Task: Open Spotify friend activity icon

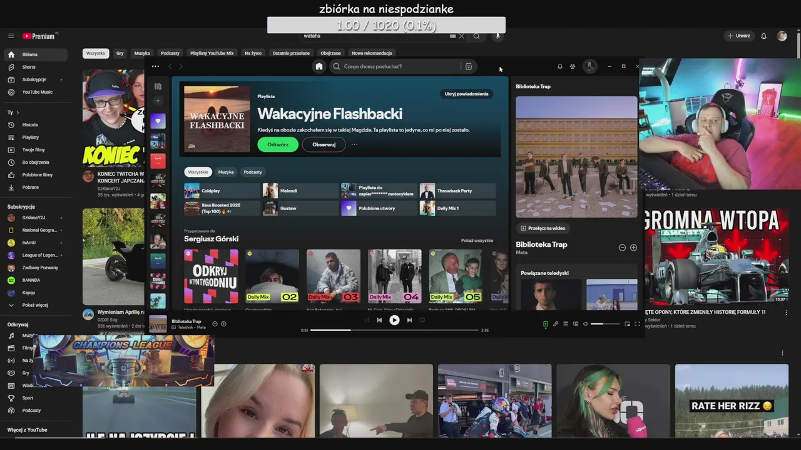Action: 573,66
